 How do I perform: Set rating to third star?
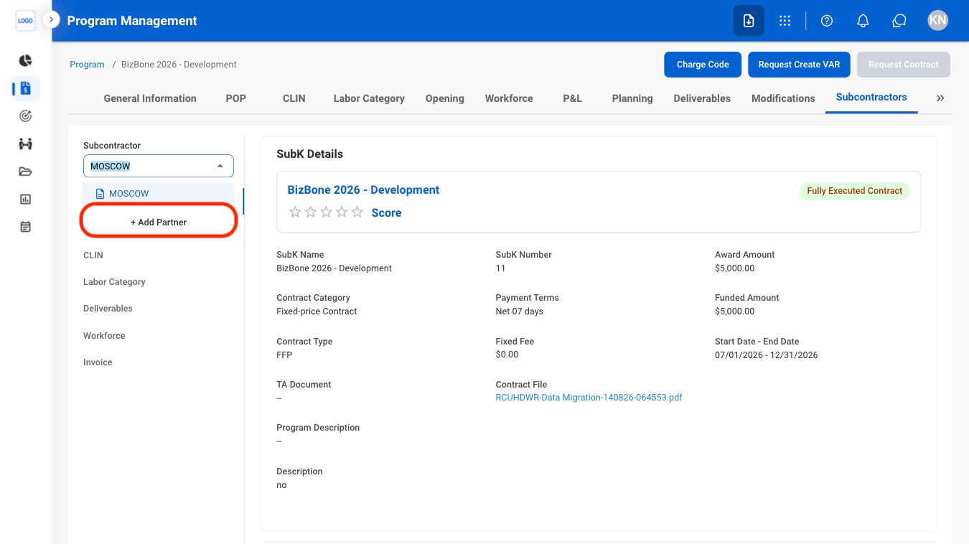coord(326,212)
